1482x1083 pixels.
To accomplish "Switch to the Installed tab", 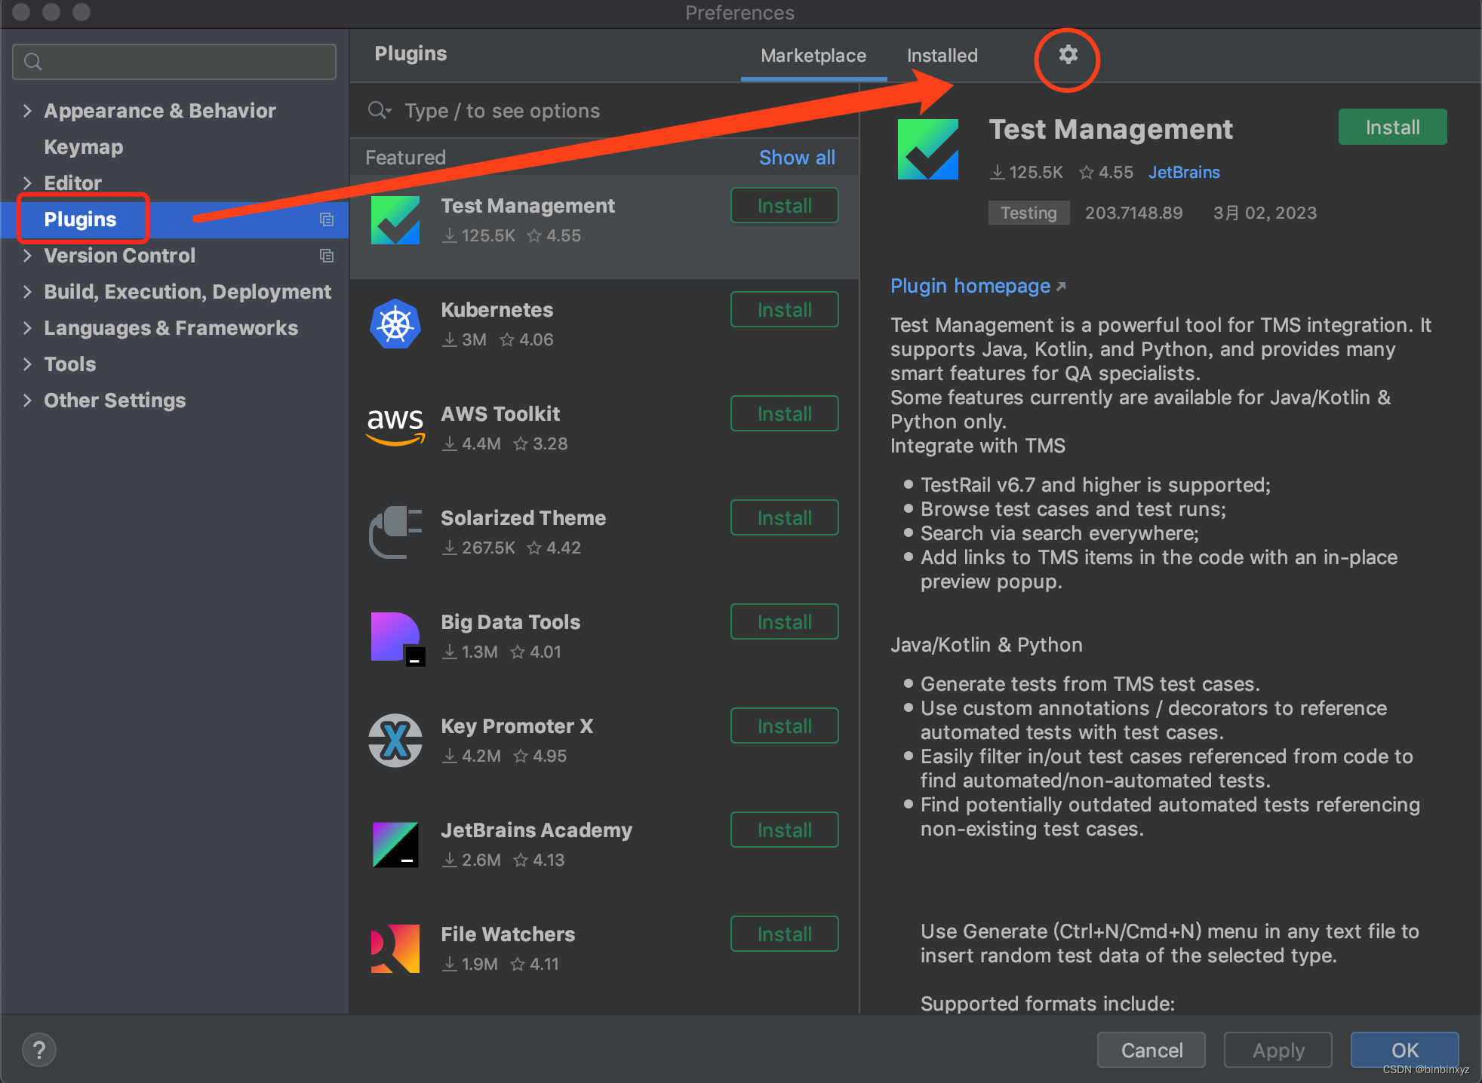I will [x=942, y=56].
